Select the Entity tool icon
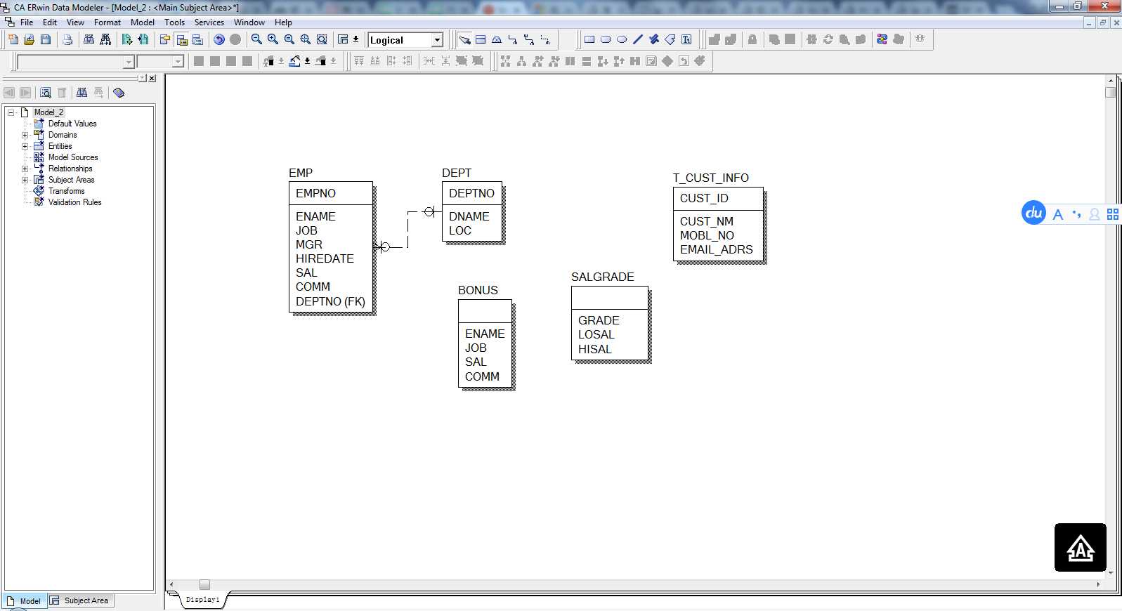This screenshot has height=611, width=1122. [481, 39]
